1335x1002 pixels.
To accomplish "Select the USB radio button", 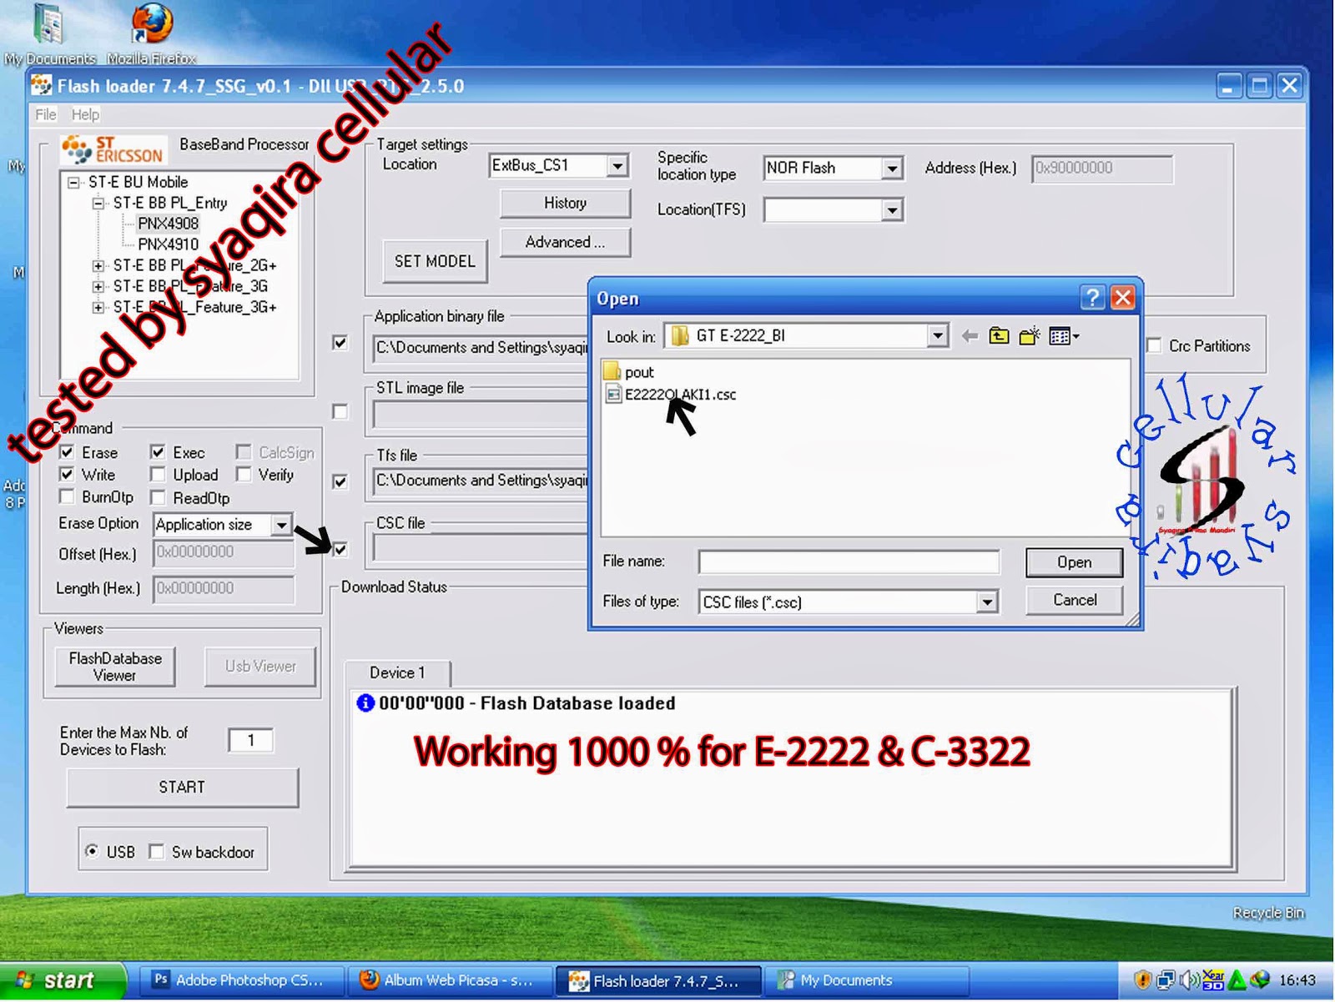I will 92,851.
